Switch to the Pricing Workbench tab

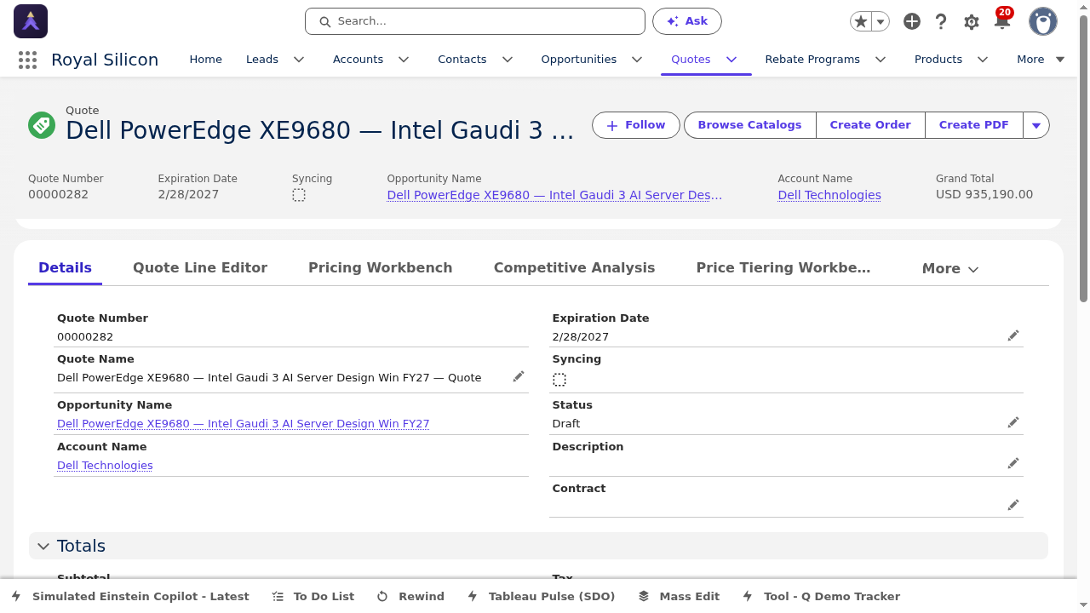[381, 267]
